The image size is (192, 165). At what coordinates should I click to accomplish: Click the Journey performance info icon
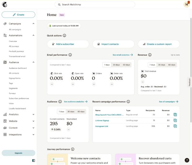coord(73,149)
